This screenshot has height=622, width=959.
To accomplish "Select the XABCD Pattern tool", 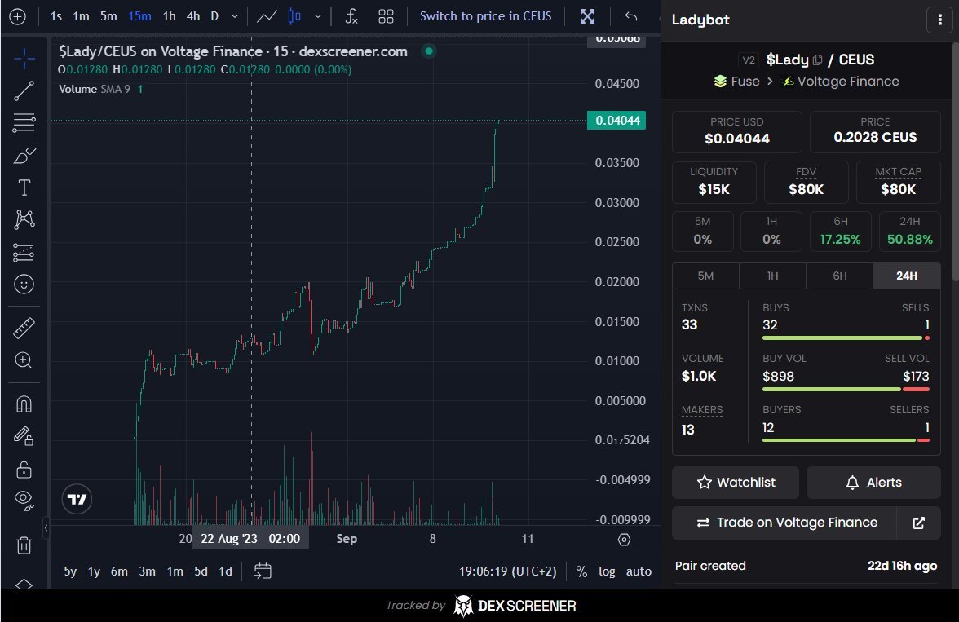I will point(24,219).
